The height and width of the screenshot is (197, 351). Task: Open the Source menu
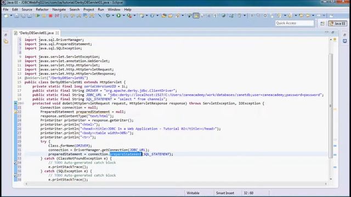27,9
